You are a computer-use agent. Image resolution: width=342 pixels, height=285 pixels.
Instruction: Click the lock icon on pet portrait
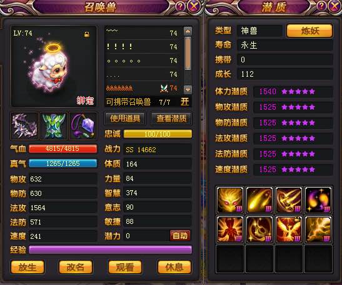pos(87,34)
